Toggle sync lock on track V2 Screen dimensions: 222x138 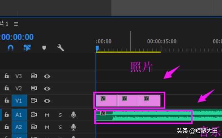pyautogui.click(x=34, y=88)
